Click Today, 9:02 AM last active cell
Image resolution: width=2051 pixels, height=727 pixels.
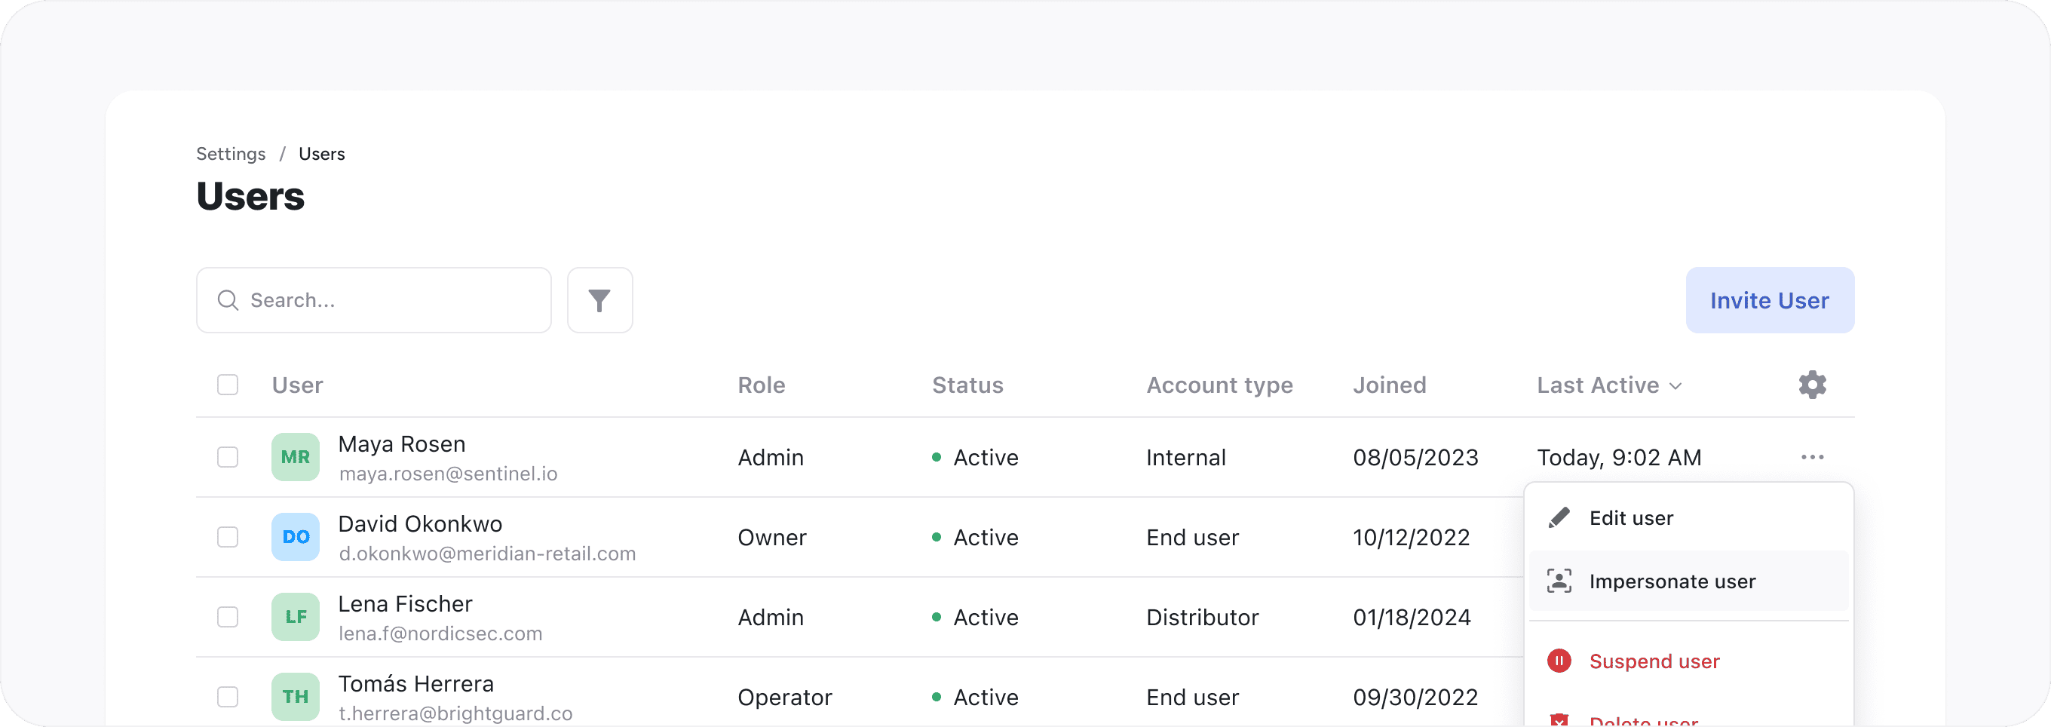click(x=1619, y=458)
